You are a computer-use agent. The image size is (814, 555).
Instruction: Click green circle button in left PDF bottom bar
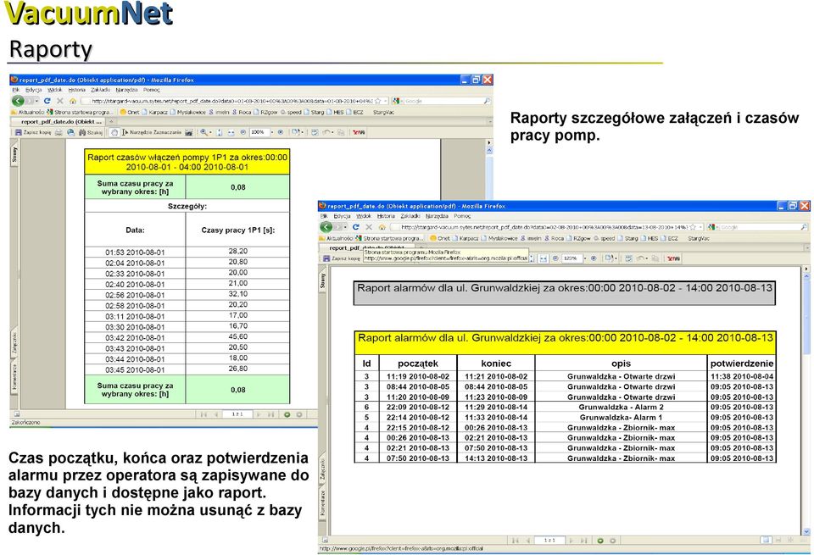pos(287,414)
